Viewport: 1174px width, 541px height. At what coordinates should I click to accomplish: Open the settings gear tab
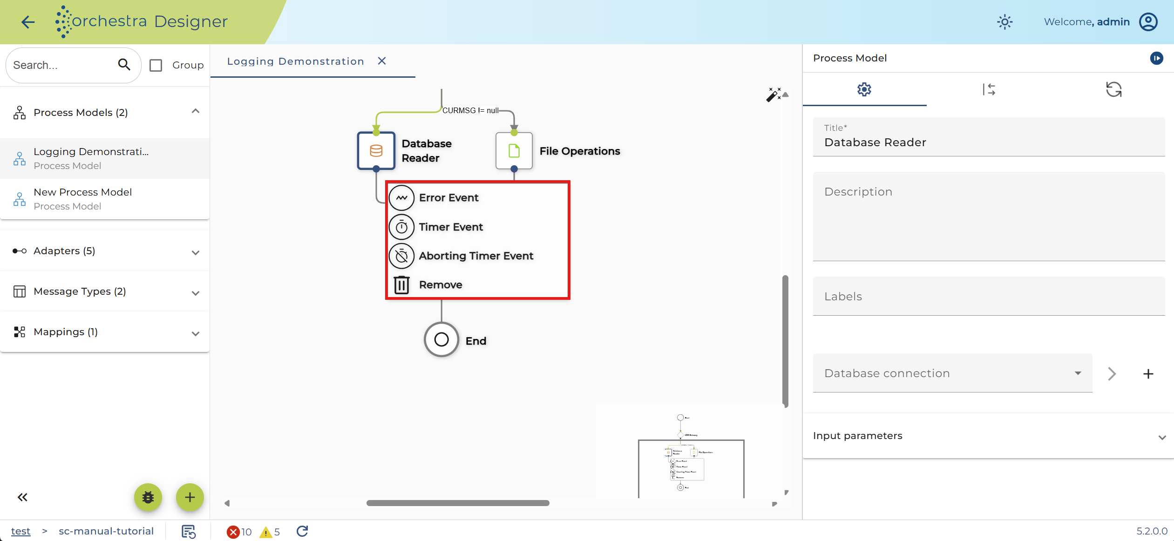864,89
